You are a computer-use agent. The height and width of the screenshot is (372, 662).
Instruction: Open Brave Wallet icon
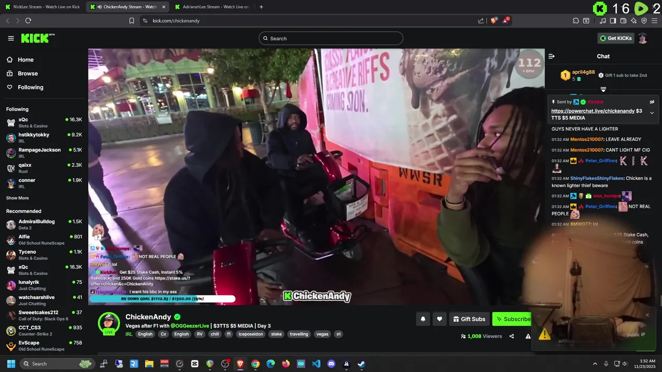pos(623,21)
